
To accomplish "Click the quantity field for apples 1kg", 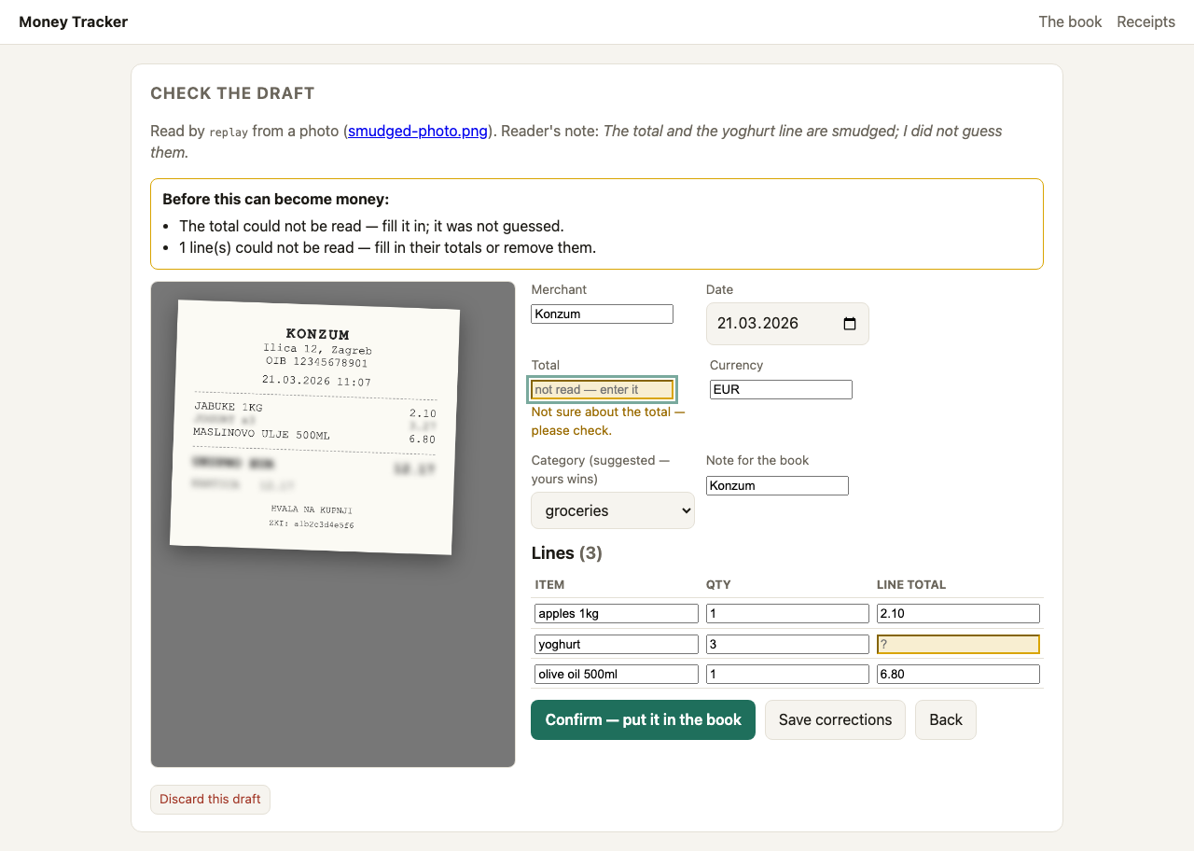I will coord(787,613).
